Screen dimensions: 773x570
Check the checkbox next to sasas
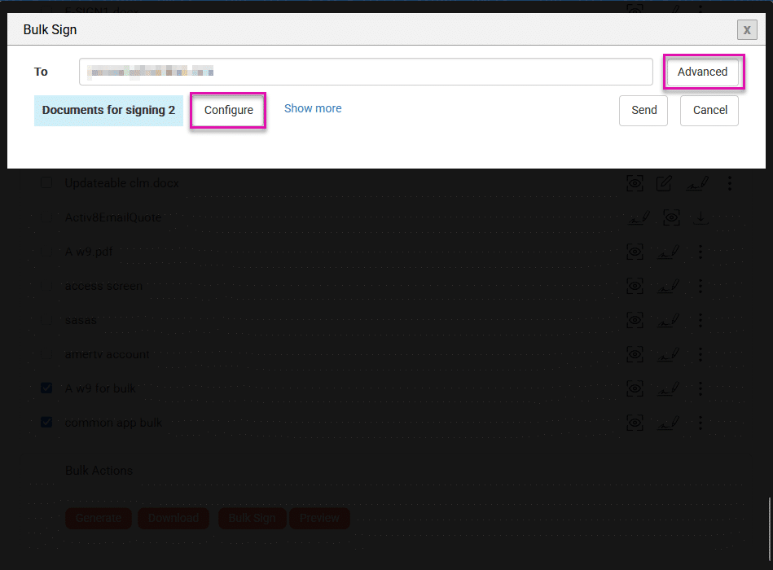coord(46,320)
